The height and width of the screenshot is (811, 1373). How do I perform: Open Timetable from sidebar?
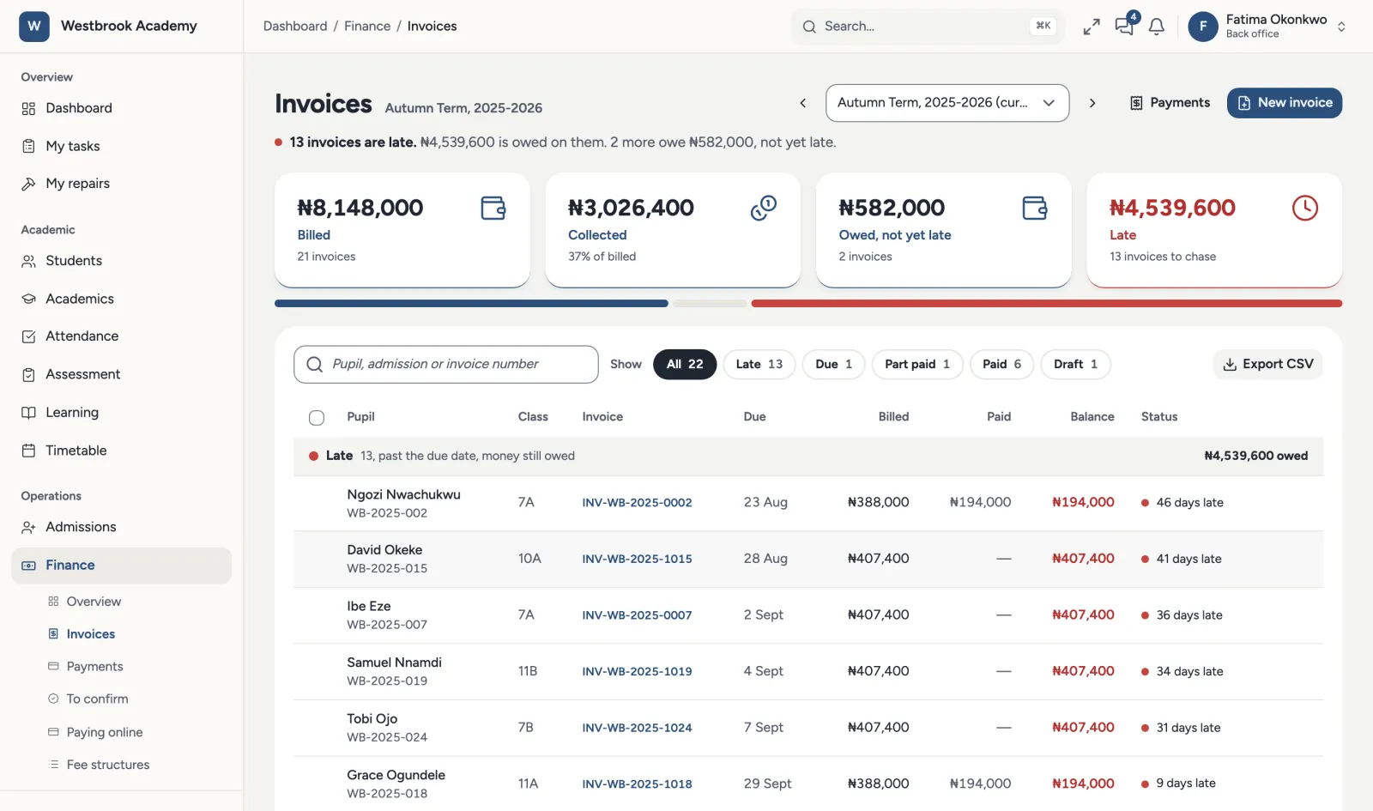click(122, 451)
